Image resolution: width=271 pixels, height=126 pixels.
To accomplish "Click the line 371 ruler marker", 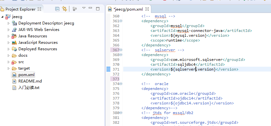I will pos(108,69).
